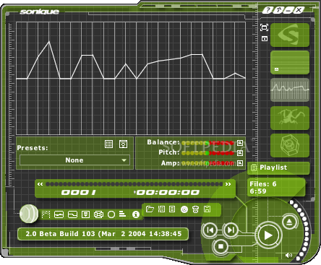Click the plain list icon in the file toolbar
This screenshot has width=321, height=265.
click(x=172, y=209)
